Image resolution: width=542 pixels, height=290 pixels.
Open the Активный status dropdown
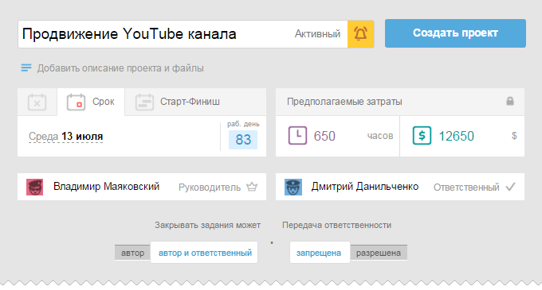[317, 33]
